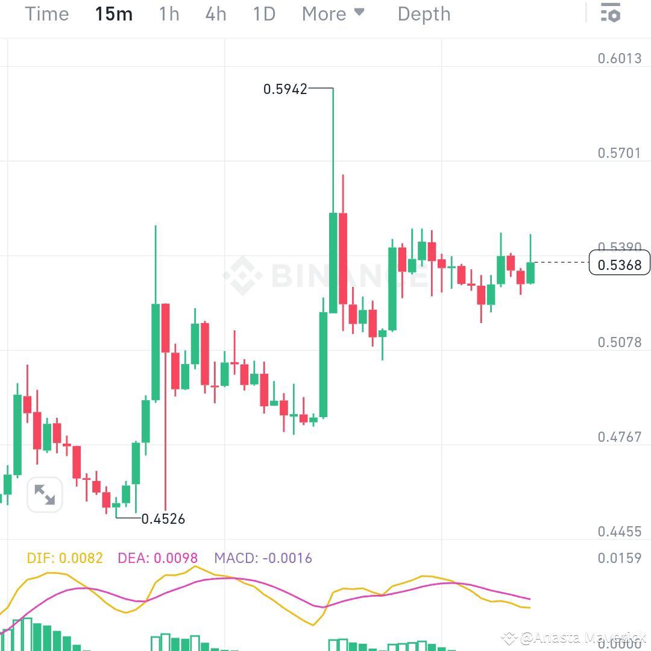Click the high price marker 0.5942
Screen dimensions: 651x651
tap(283, 89)
